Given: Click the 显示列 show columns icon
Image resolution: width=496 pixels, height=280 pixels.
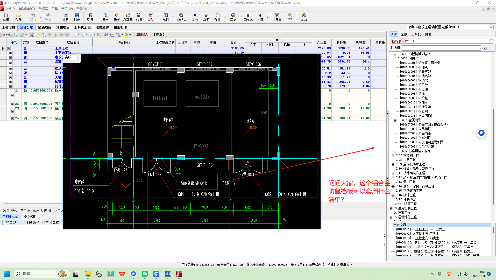Looking at the screenshot, I should 248,17.
